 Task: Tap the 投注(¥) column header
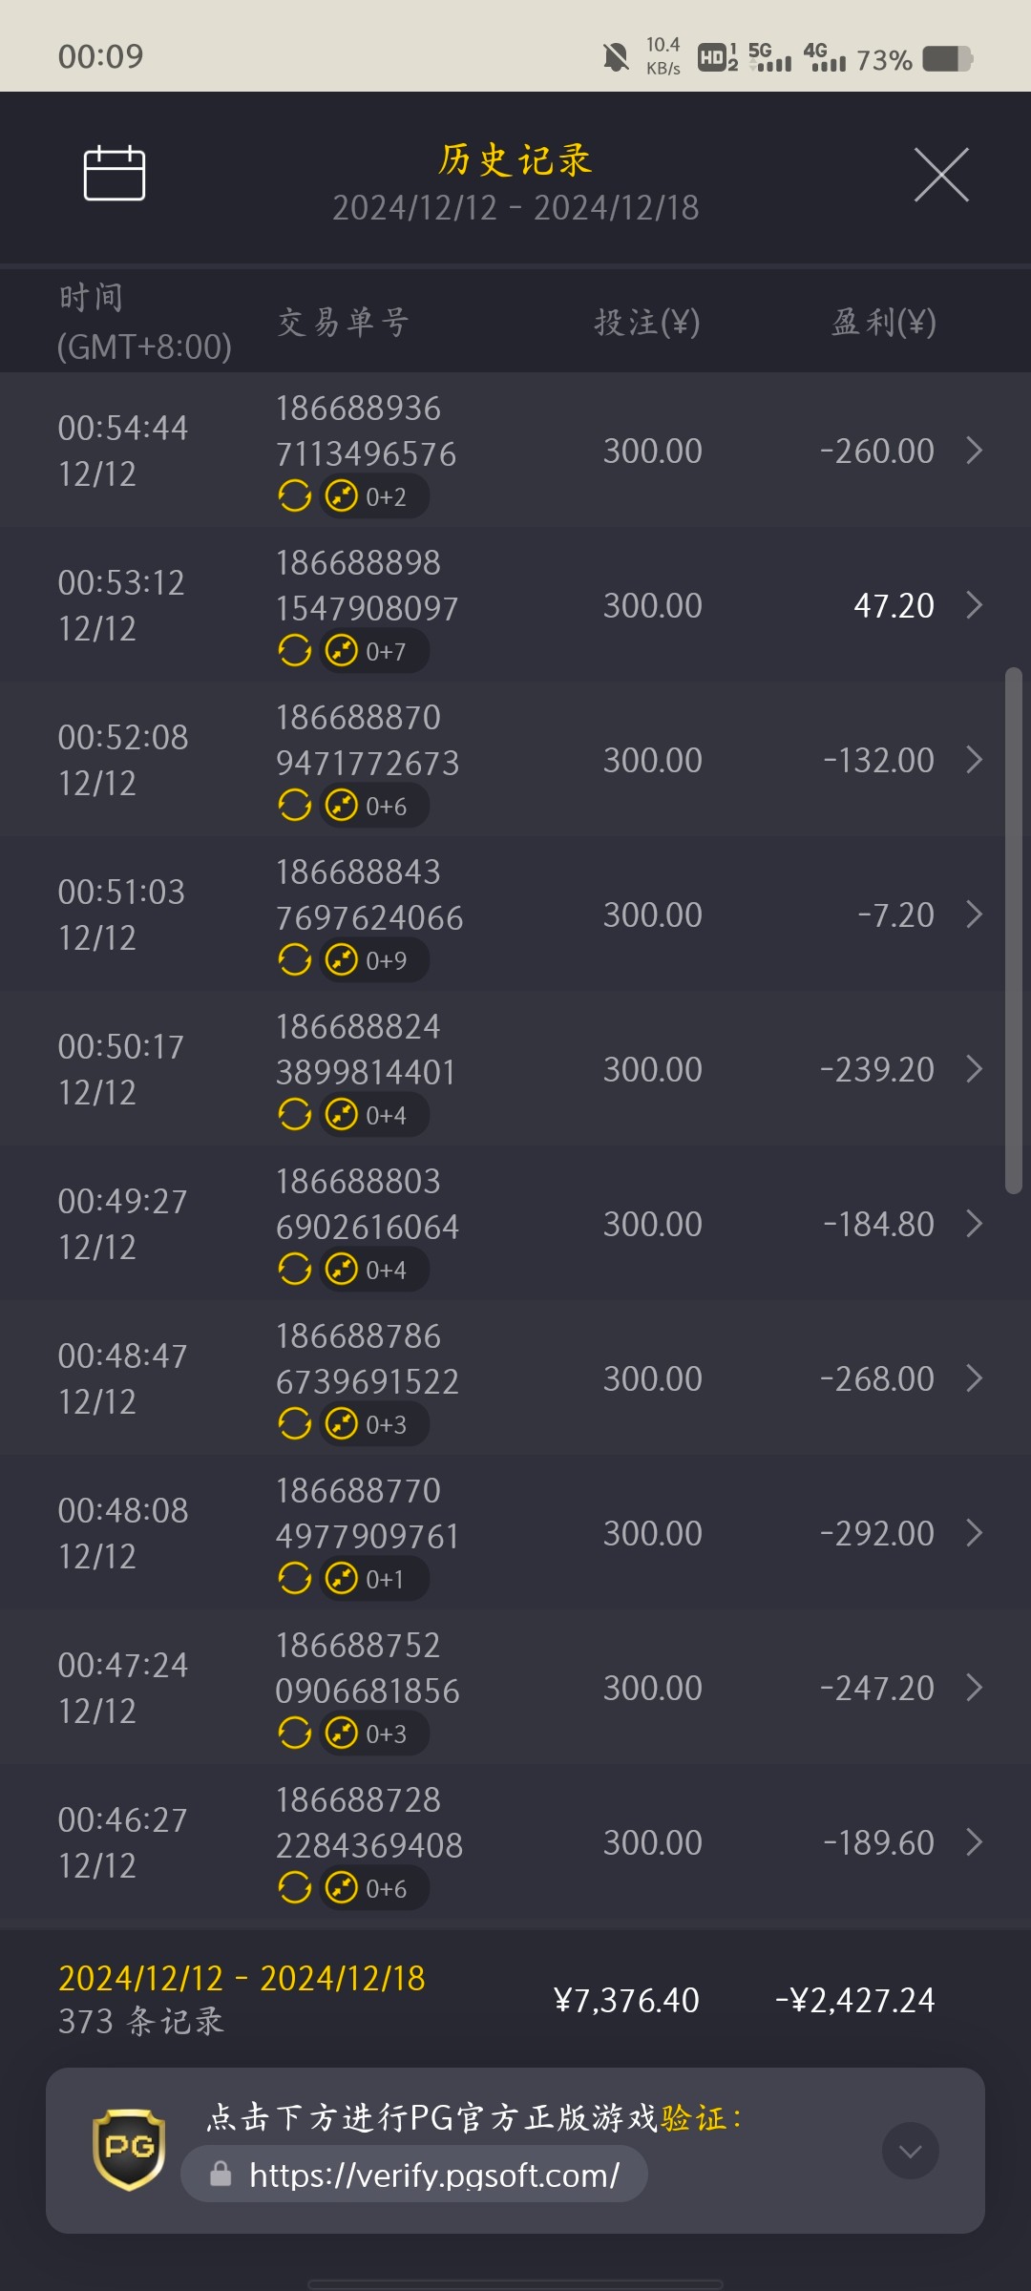click(x=647, y=323)
